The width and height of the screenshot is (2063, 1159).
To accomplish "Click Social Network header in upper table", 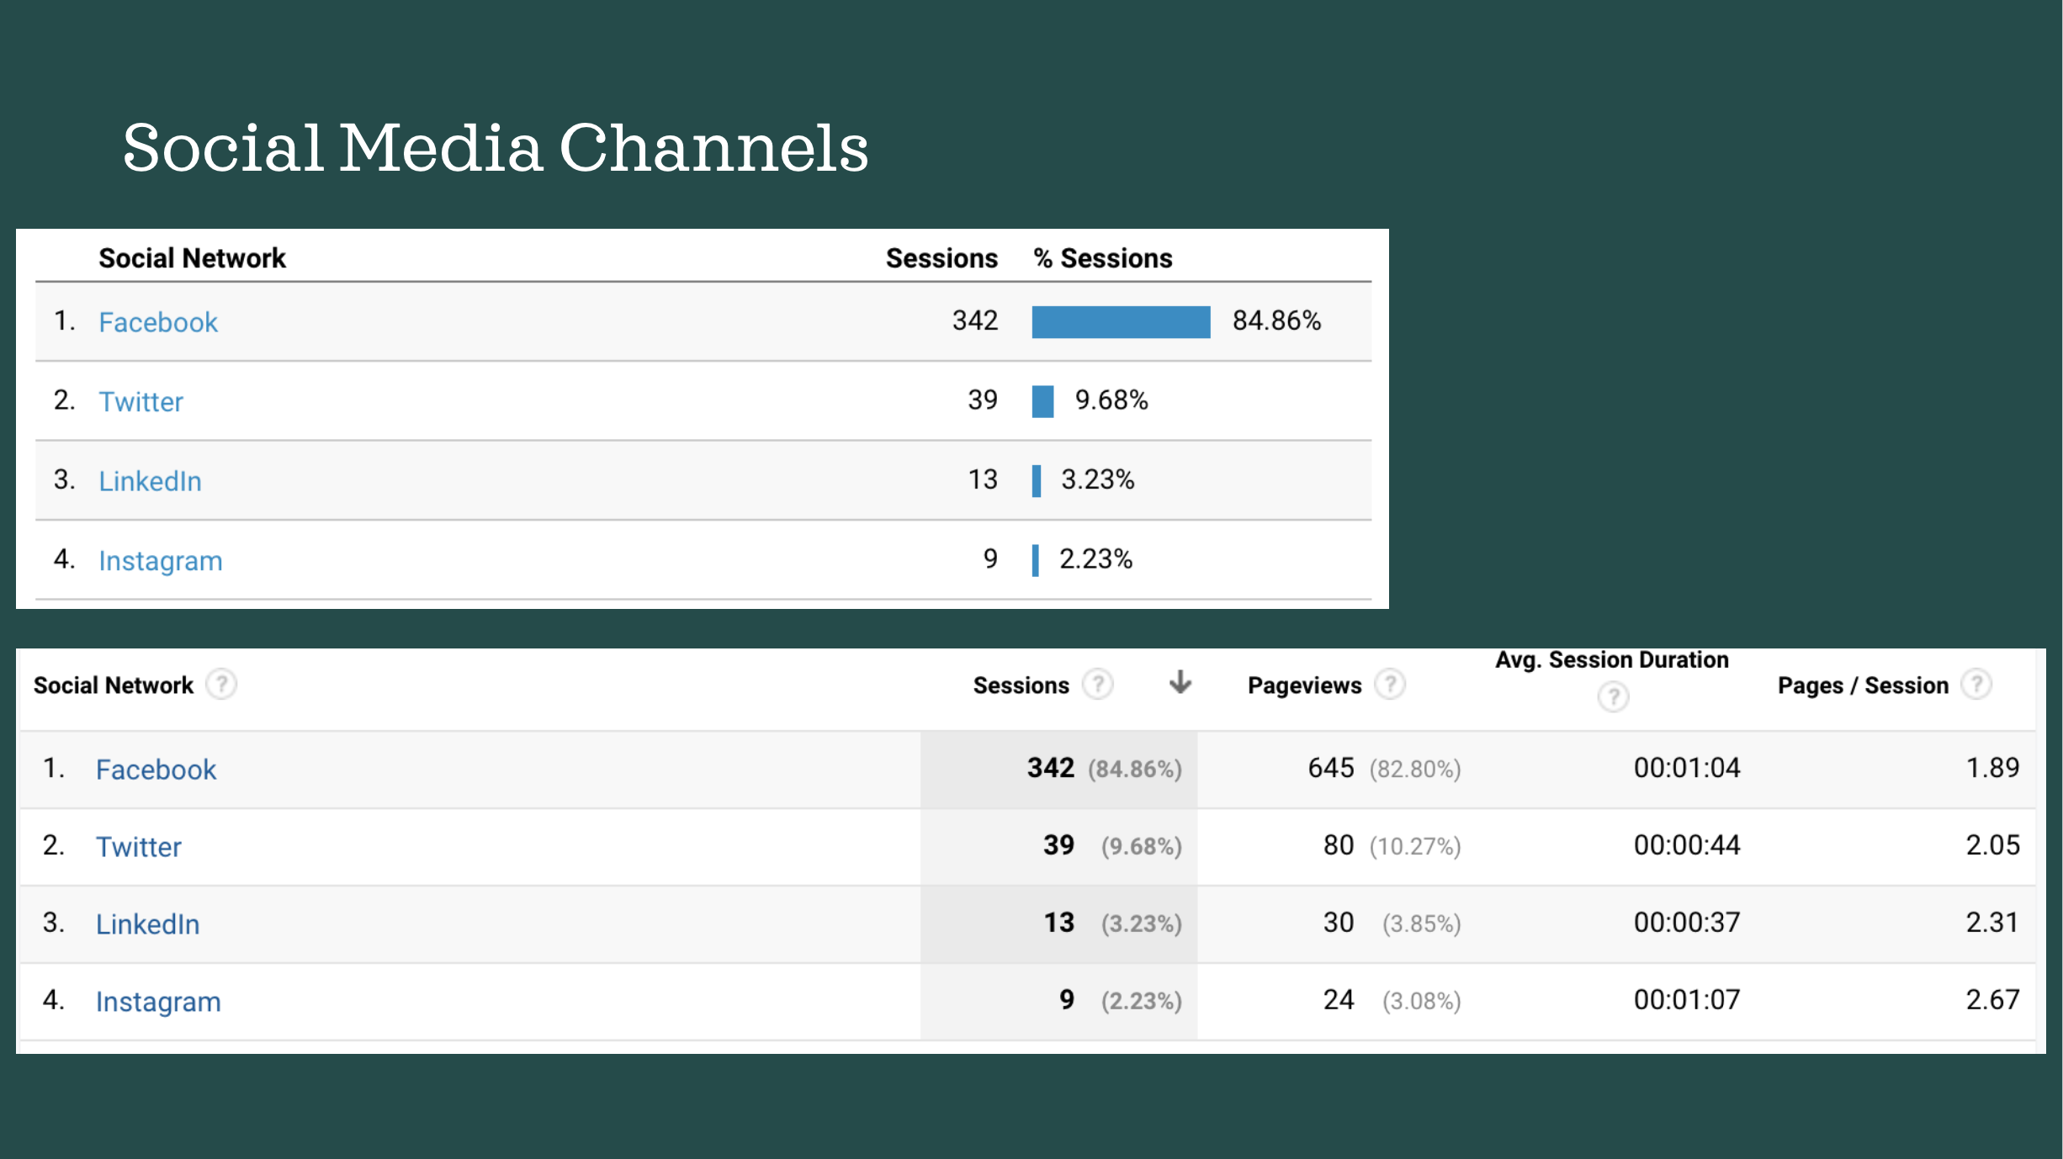I will tap(192, 258).
